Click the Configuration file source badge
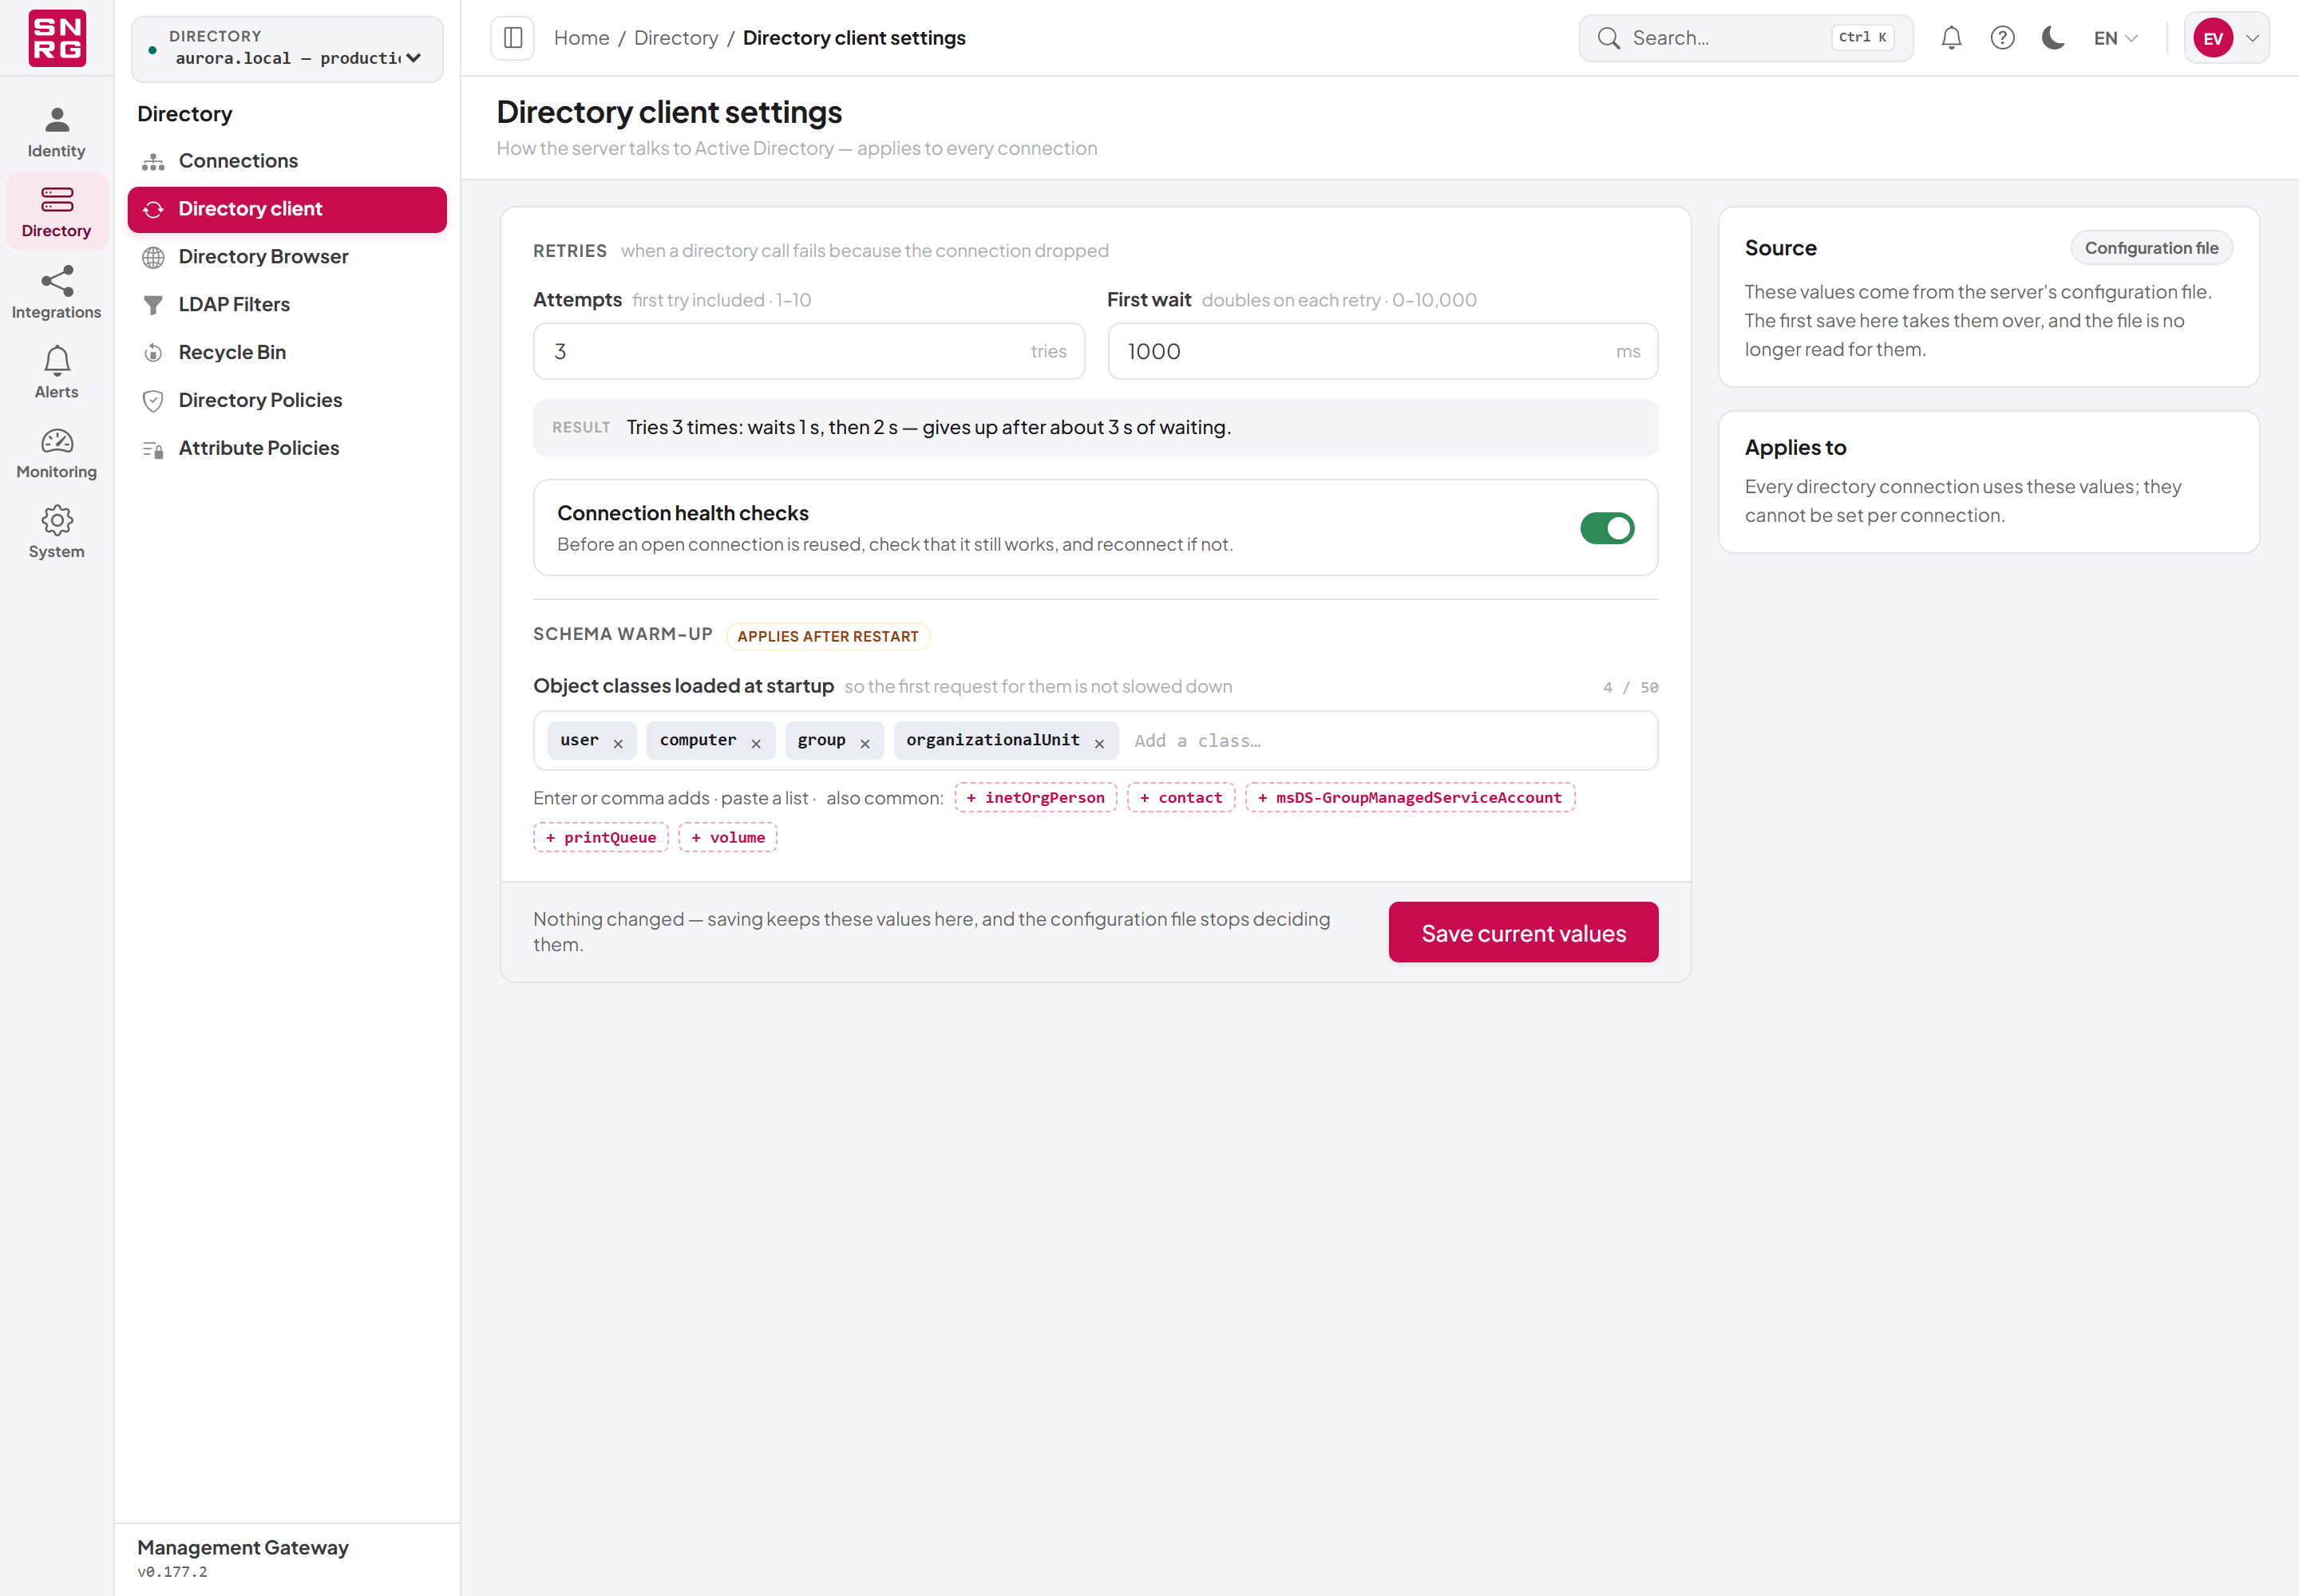The height and width of the screenshot is (1596, 2299). 2151,248
